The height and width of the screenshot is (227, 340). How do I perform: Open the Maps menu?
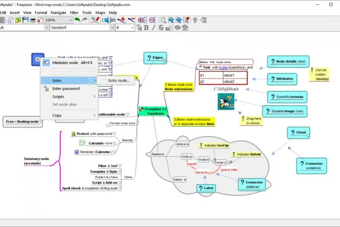[x=100, y=13]
